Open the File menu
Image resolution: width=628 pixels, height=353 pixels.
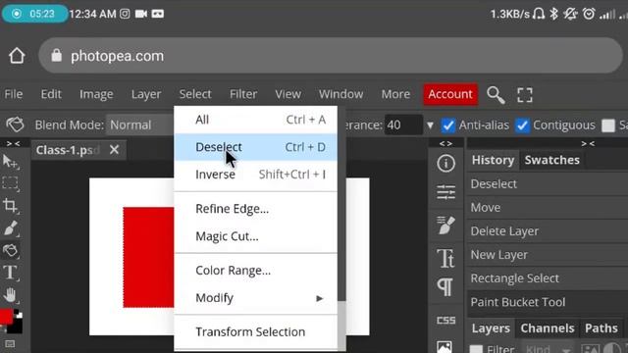(x=14, y=94)
